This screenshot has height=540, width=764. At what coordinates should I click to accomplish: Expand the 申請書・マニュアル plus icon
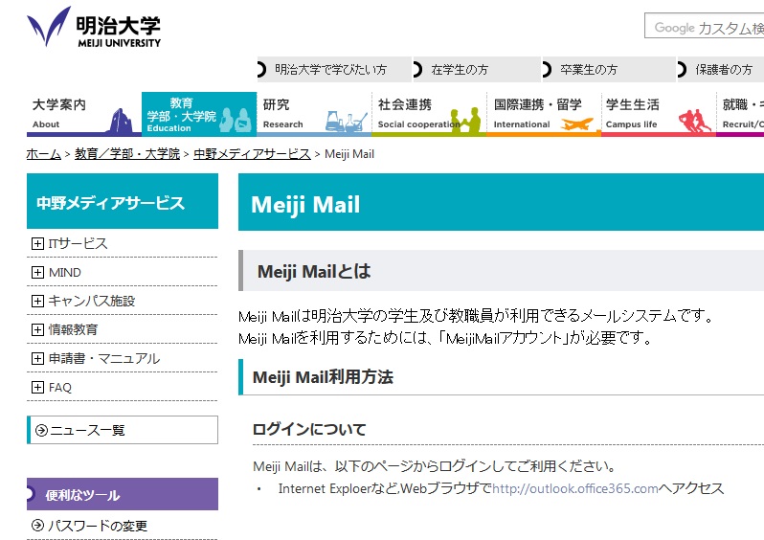coord(37,358)
